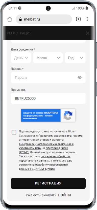Image resolution: width=97 pixels, height=210 pixels.
Task: Open the День day dropdown
Action: (x=21, y=58)
